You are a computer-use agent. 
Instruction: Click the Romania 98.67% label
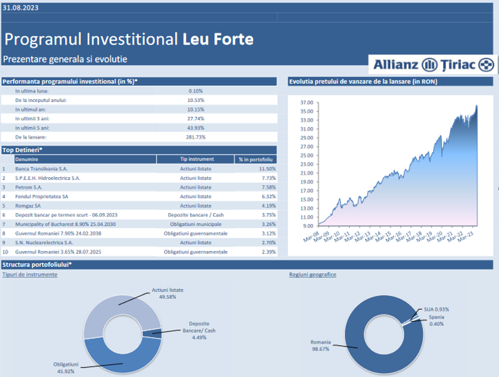[x=320, y=345]
